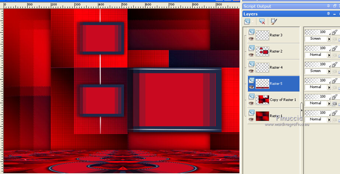Click the layer type icon of Copy of Raster 1

[251, 97]
